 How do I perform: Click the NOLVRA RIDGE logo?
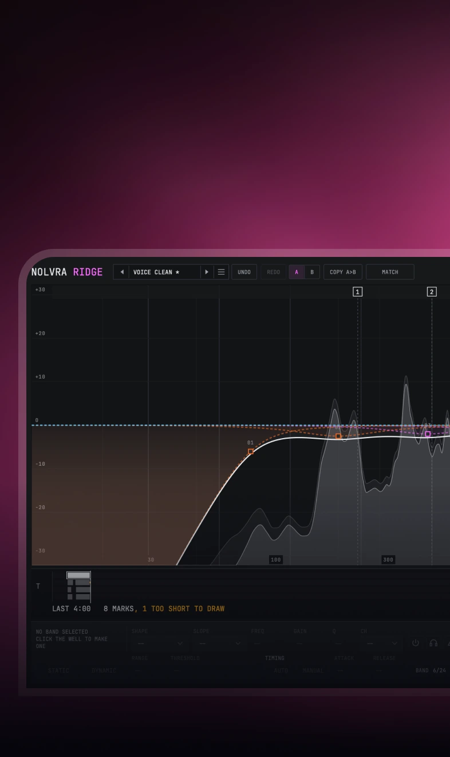[x=67, y=272]
